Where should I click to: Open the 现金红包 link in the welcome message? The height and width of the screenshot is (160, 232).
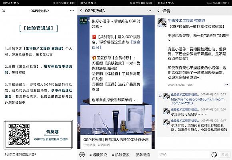coord(116,45)
